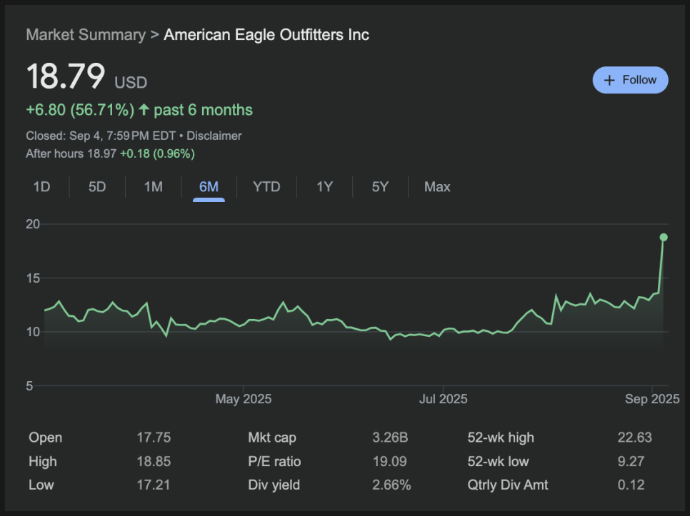Switch to the 5D time range
690x516 pixels.
[97, 187]
